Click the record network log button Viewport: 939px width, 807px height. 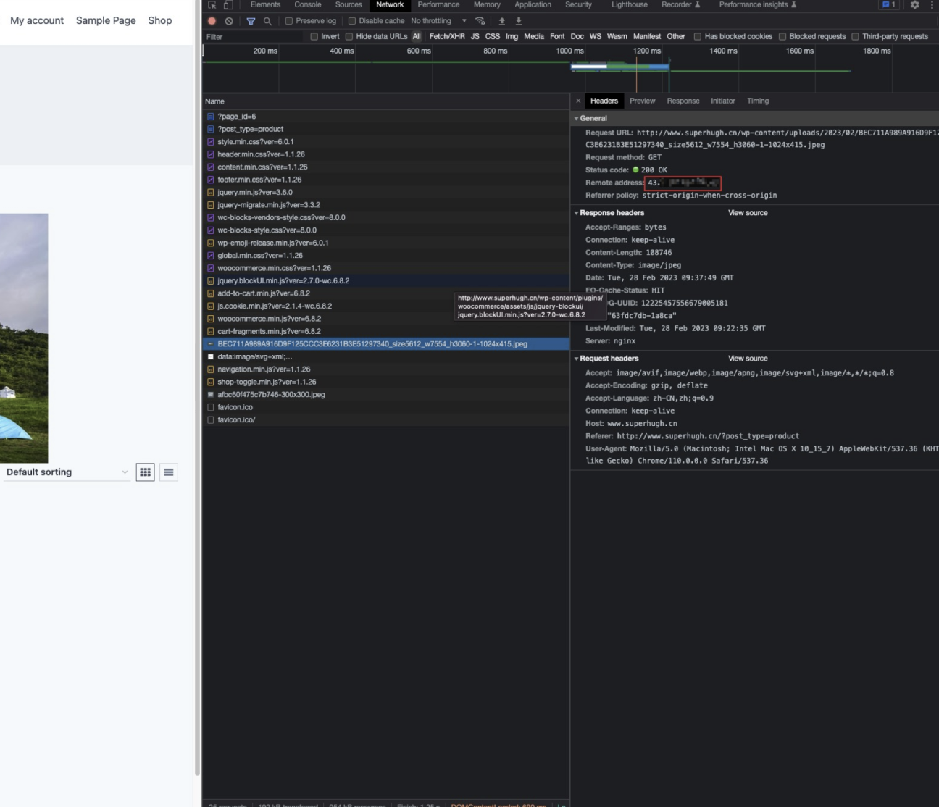[212, 21]
